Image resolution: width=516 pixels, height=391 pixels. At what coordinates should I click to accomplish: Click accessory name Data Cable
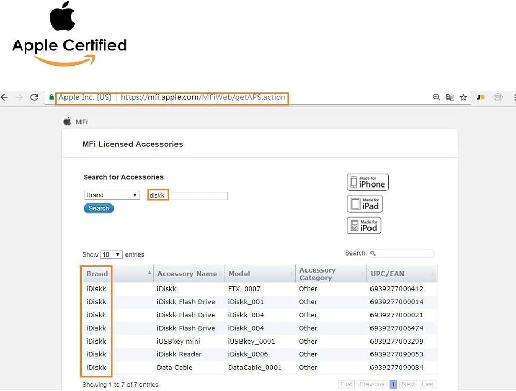coord(175,368)
